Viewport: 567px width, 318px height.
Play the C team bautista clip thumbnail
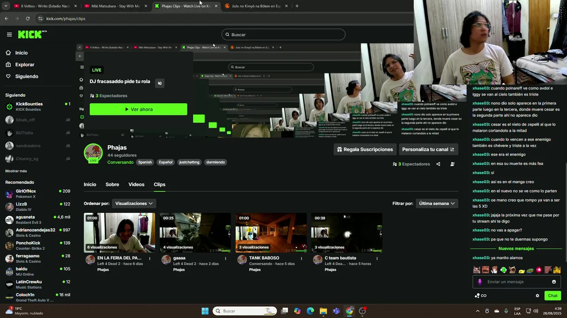[347, 233]
